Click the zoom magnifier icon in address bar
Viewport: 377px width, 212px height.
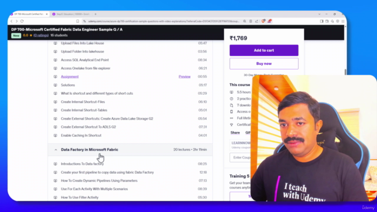[x=244, y=21]
